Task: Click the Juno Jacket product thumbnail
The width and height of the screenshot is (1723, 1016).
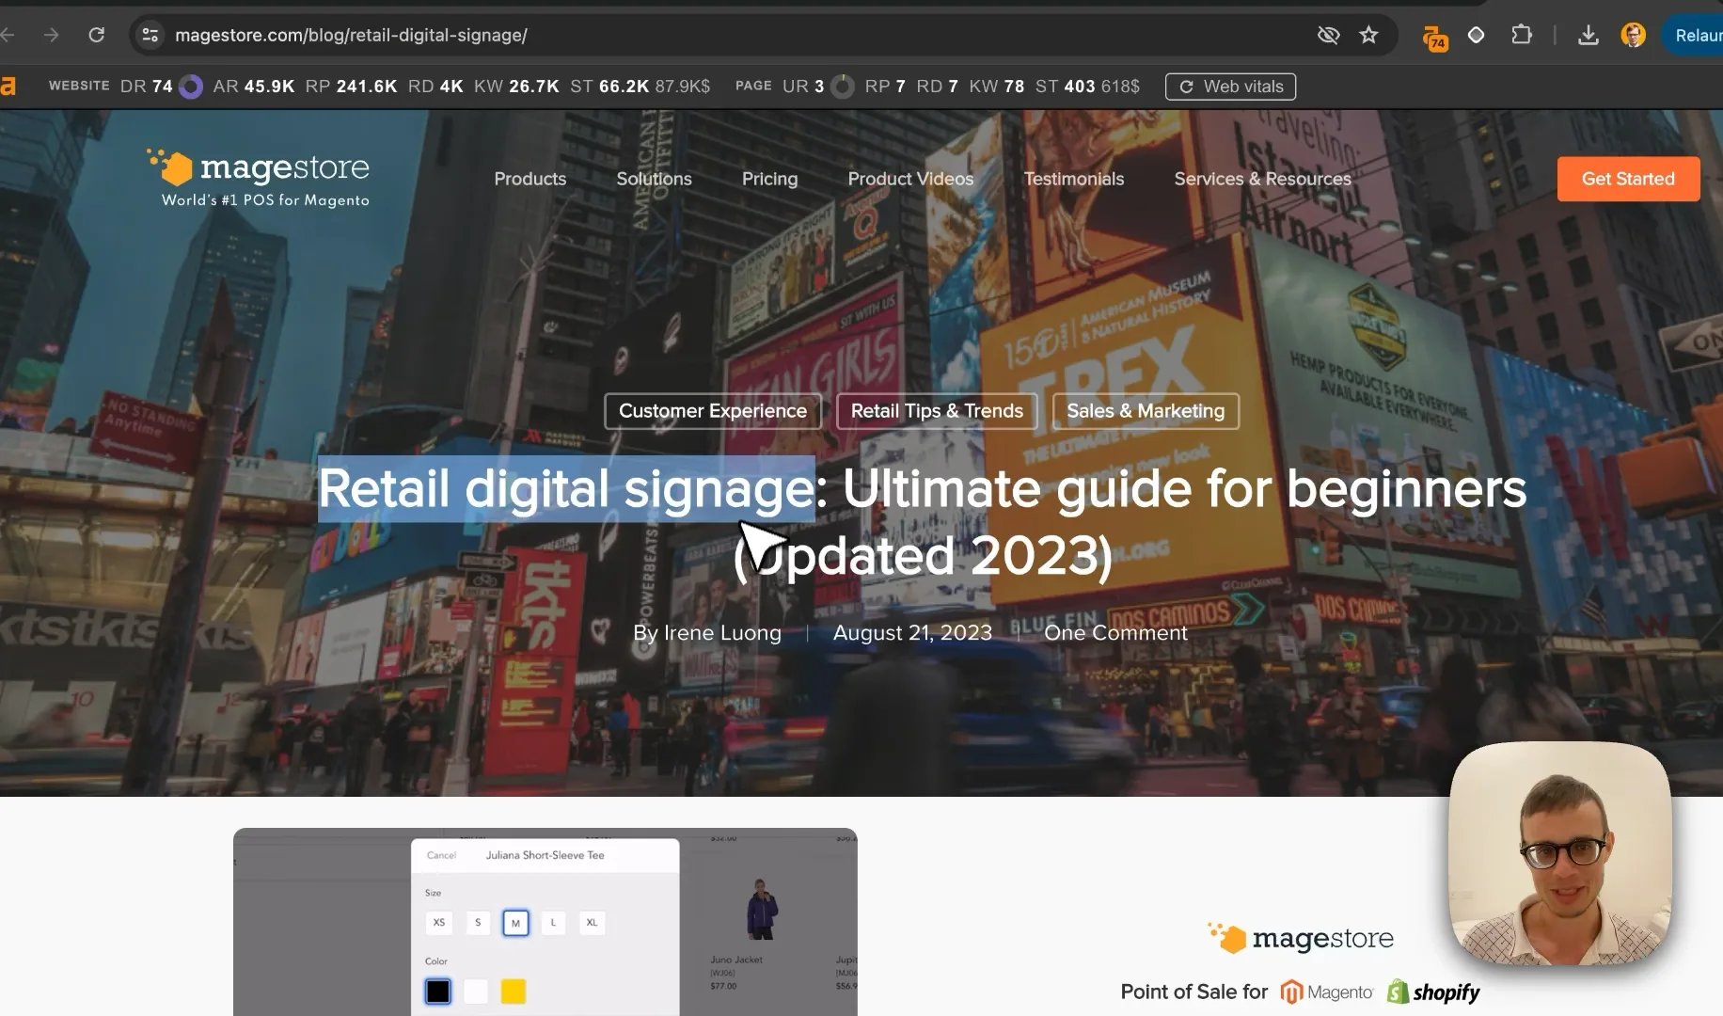Action: click(x=761, y=909)
